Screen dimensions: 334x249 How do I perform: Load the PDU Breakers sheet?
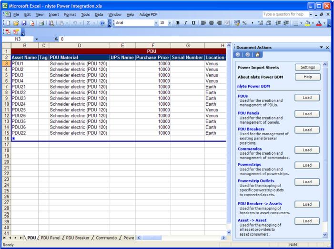coord(307,130)
